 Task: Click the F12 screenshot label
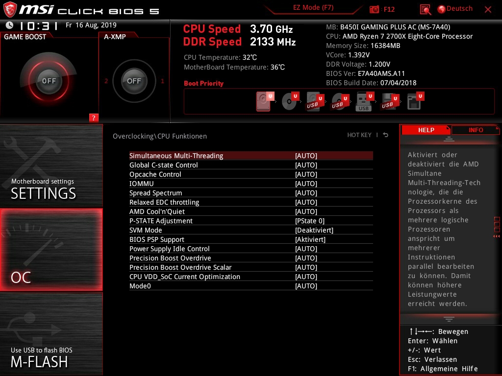point(389,9)
